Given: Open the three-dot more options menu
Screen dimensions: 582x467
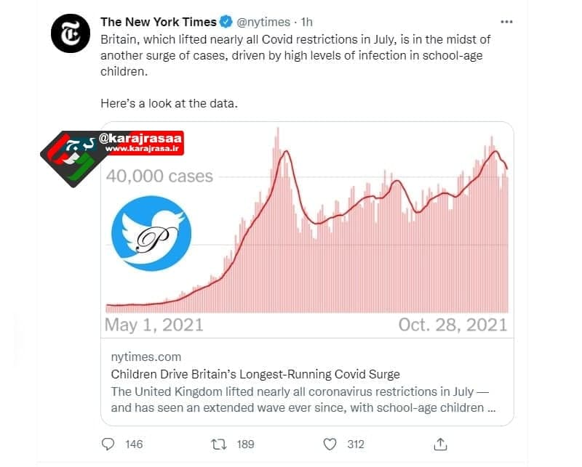Looking at the screenshot, I should coord(506,22).
